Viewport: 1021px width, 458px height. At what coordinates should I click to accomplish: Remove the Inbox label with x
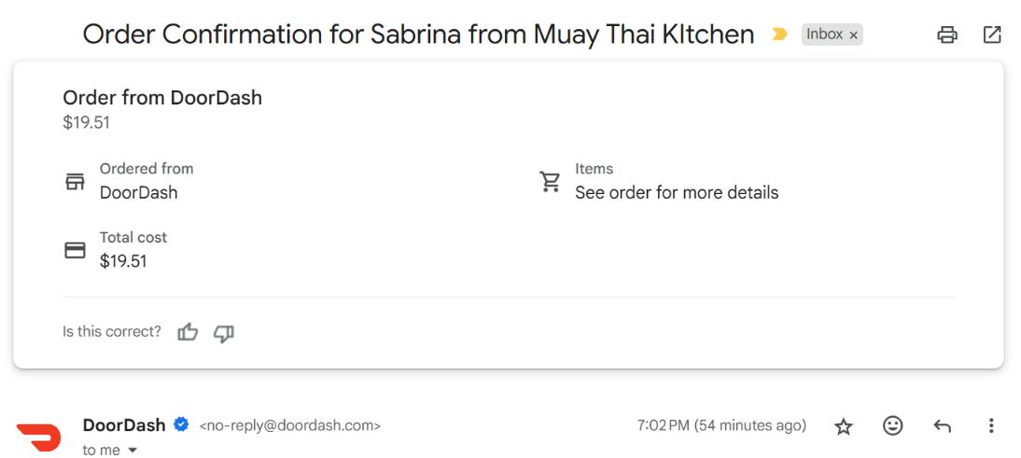point(853,35)
